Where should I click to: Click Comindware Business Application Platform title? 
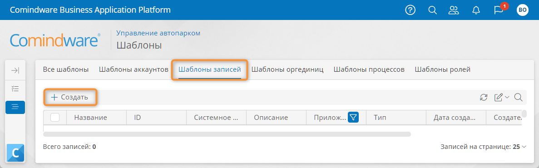coord(90,10)
